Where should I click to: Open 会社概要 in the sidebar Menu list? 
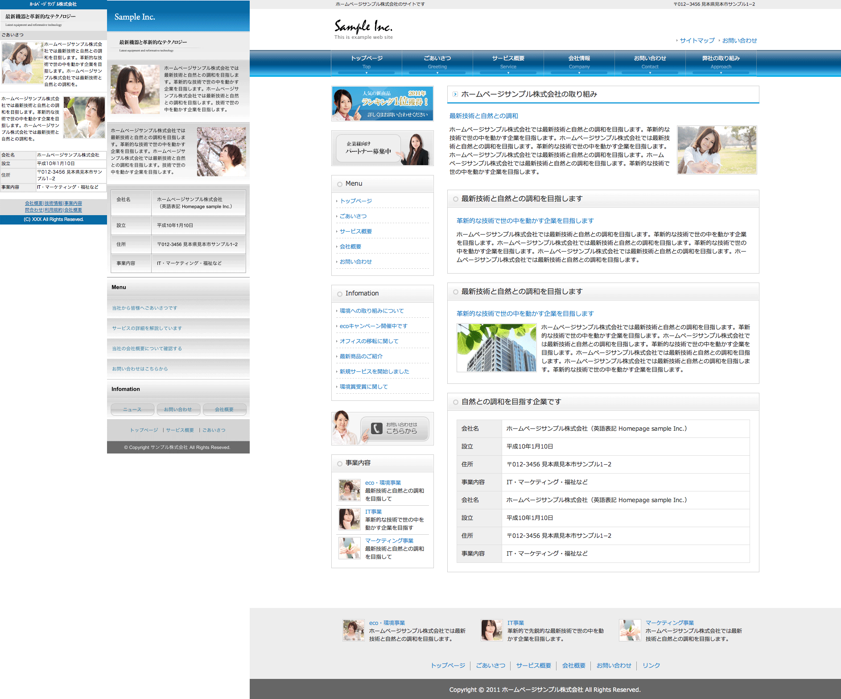[350, 246]
